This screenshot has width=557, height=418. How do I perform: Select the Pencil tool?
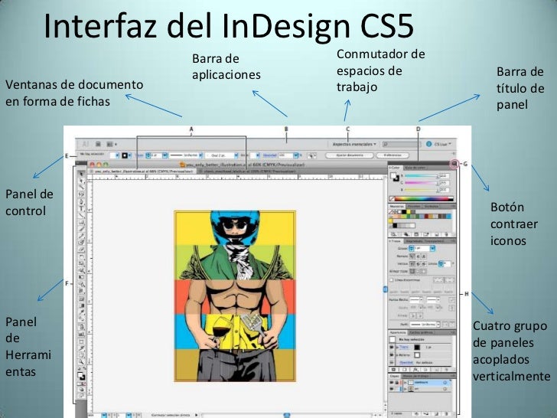(x=81, y=235)
